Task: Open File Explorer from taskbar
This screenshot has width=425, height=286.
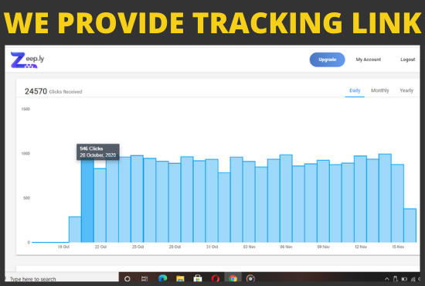Action: 180,279
